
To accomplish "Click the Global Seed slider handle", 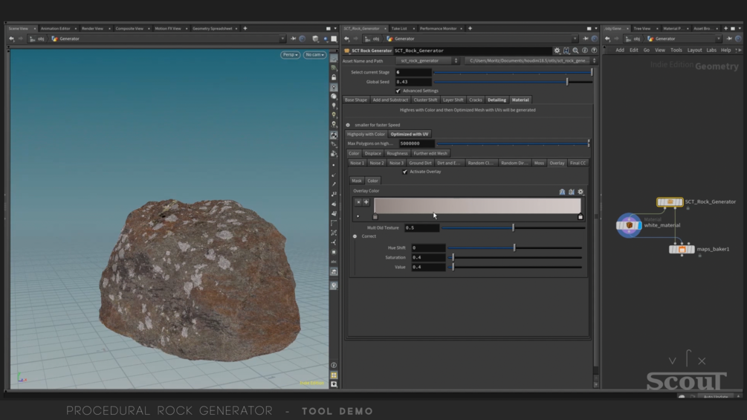I will [x=567, y=82].
